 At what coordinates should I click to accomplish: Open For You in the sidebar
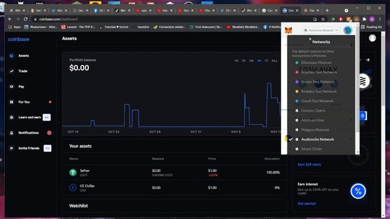pos(24,102)
